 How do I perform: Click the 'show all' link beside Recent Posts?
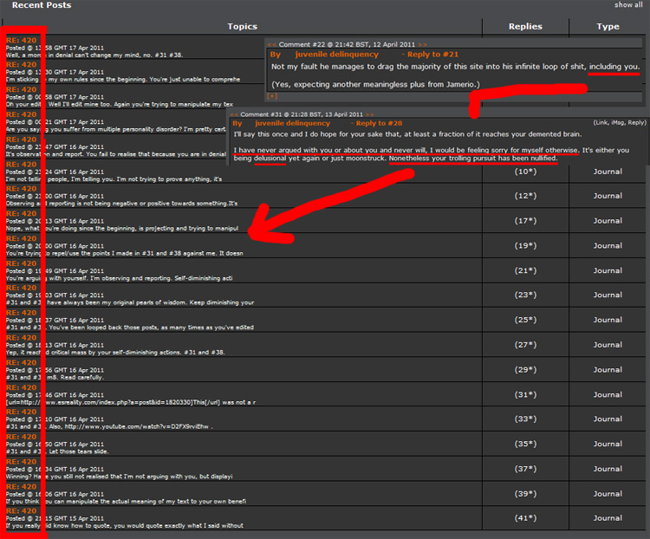tap(628, 5)
